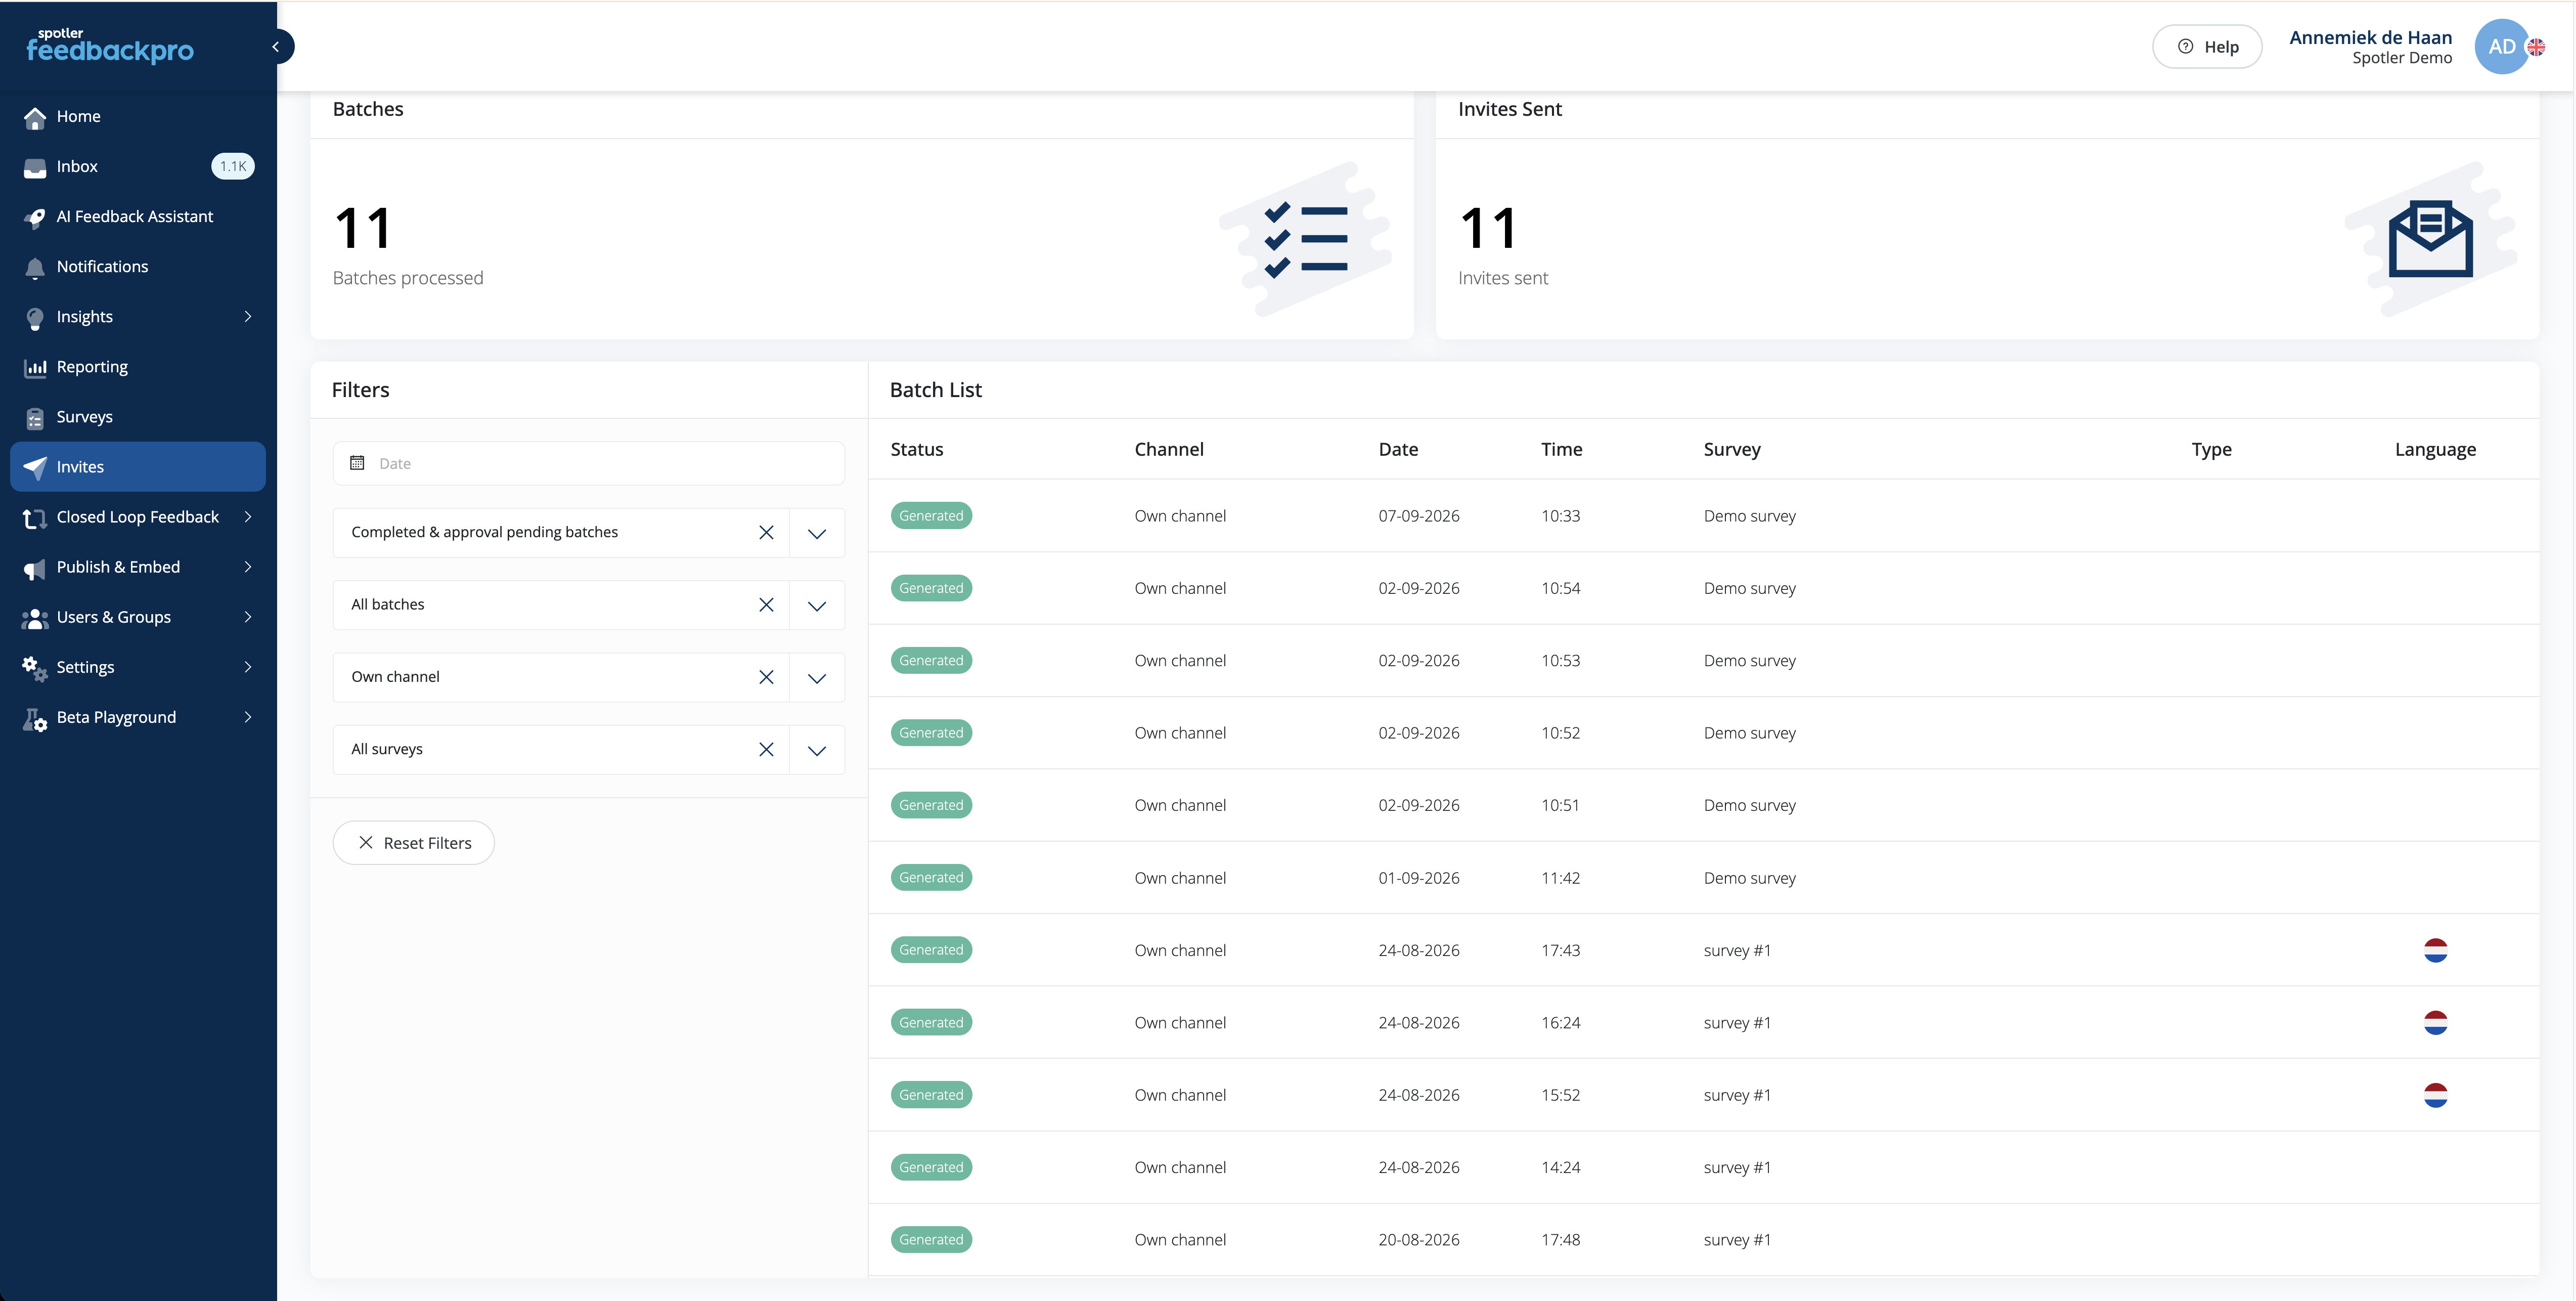Viewport: 2576px width, 1301px height.
Task: Click the Reporting bar chart icon
Action: click(35, 368)
